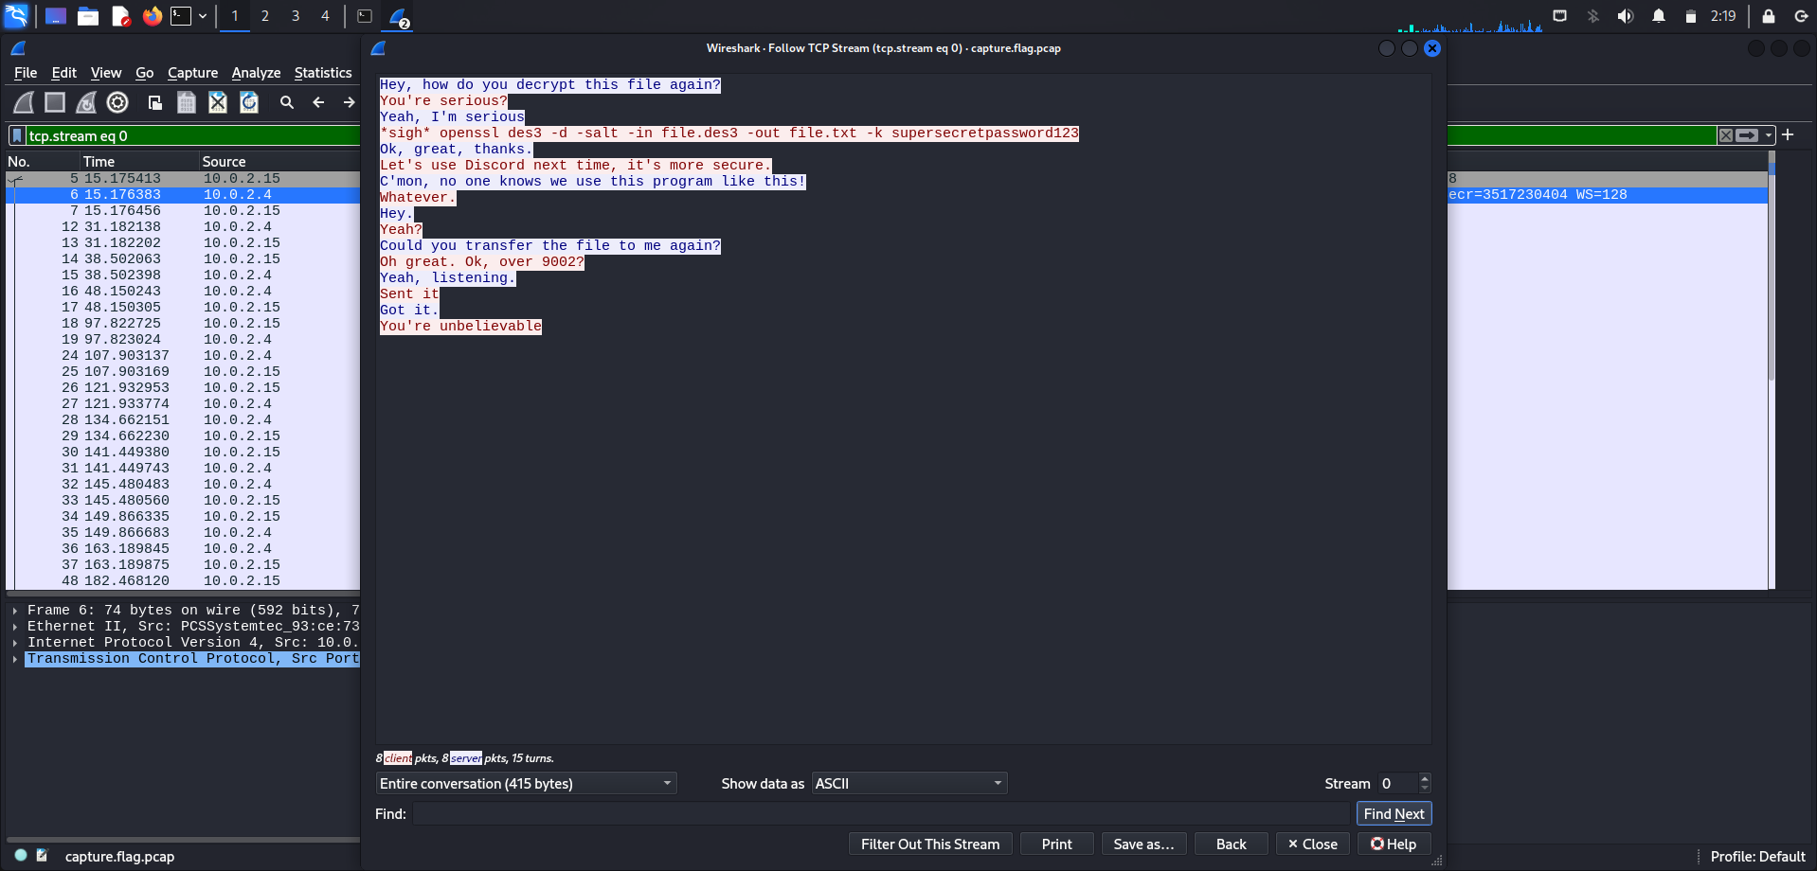Open the Statistics menu
This screenshot has width=1817, height=871.
tap(322, 73)
